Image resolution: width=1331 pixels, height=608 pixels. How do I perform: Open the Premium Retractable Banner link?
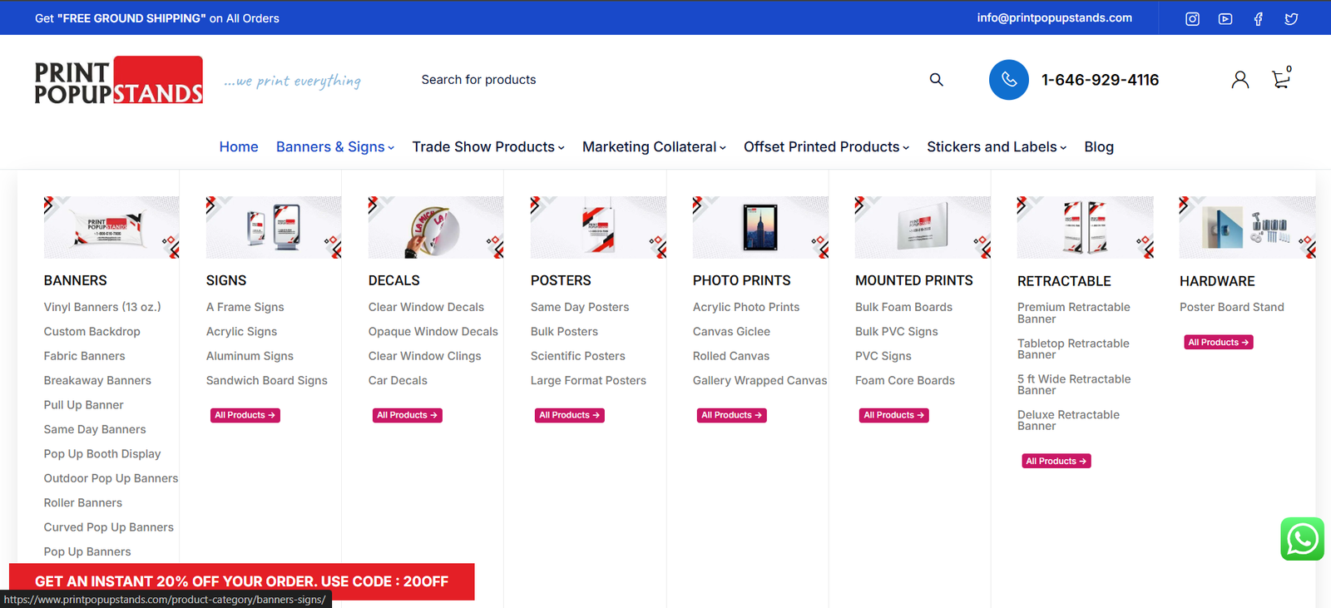tap(1073, 313)
